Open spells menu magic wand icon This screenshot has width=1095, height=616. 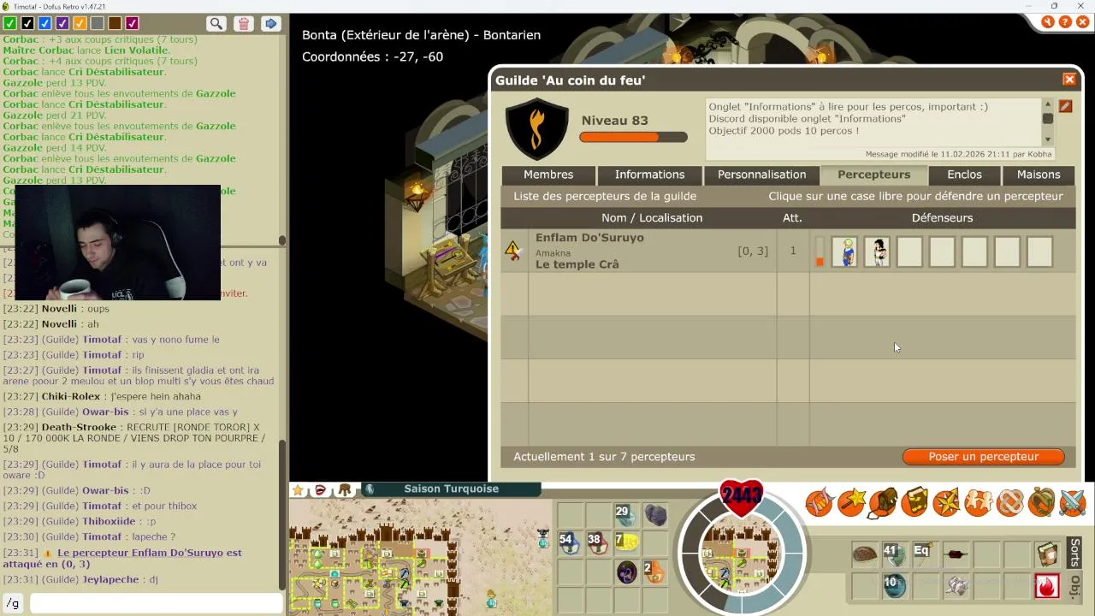[x=851, y=502]
